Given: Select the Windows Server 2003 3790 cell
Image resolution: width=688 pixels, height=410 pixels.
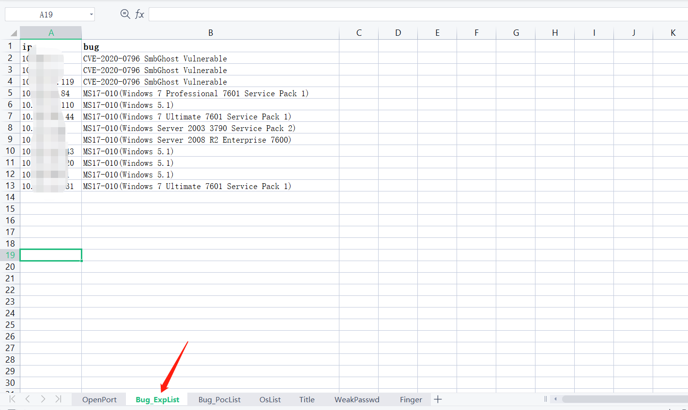Looking at the screenshot, I should (x=211, y=128).
